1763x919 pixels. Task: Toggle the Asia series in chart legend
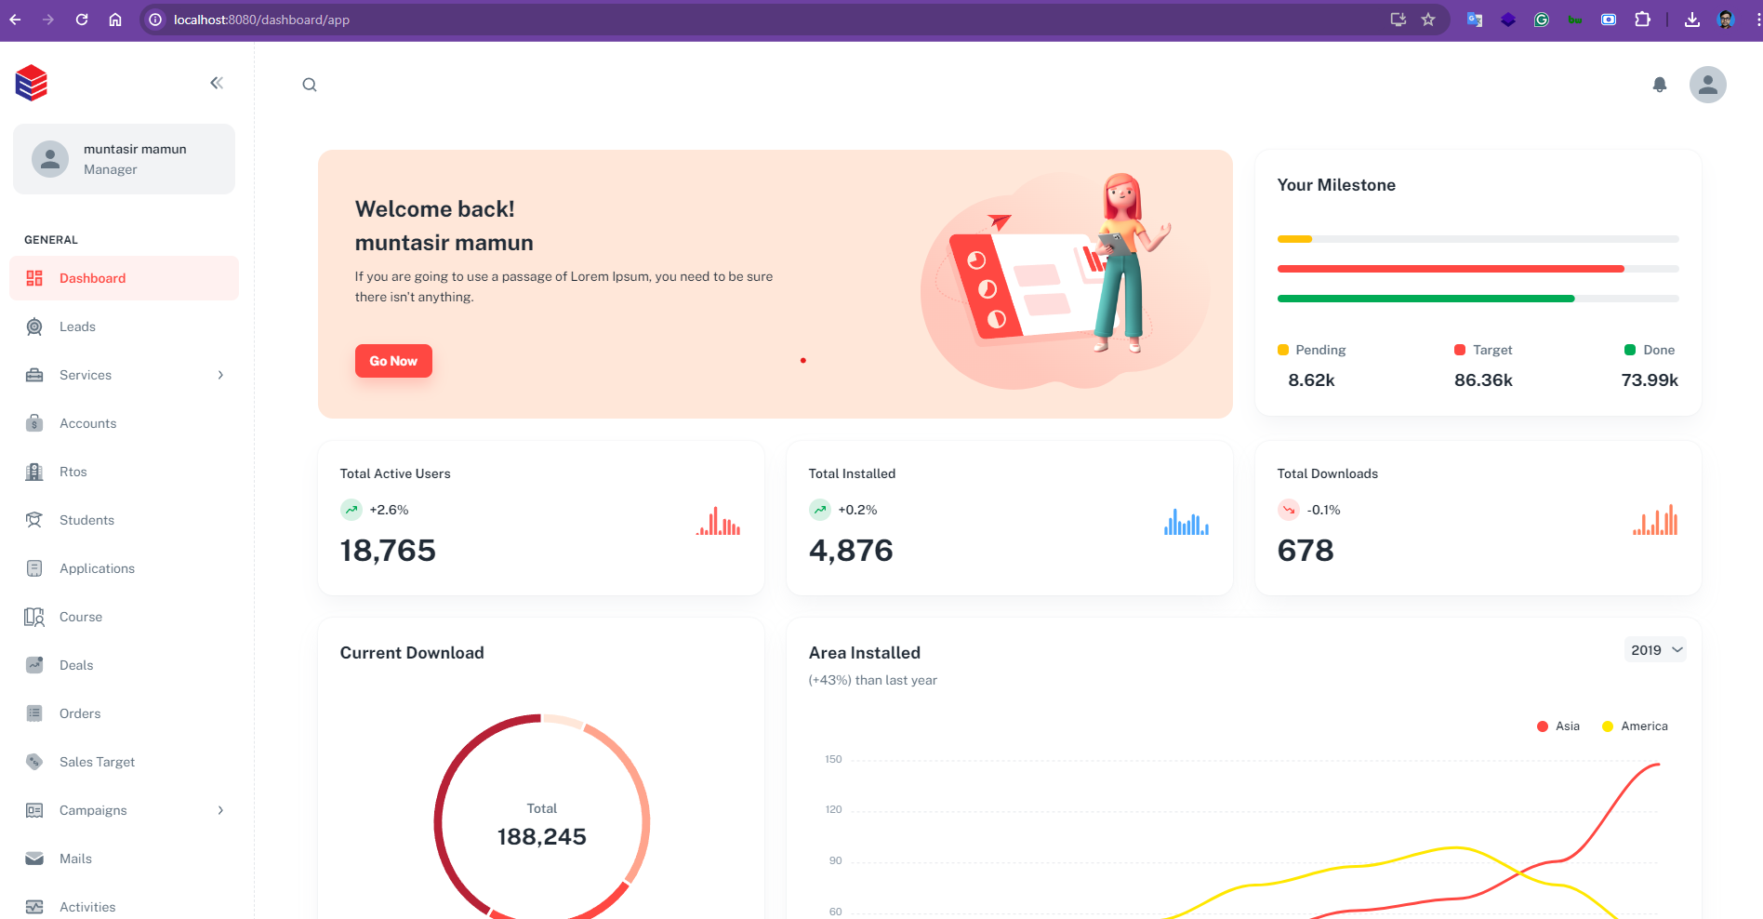(x=1558, y=726)
